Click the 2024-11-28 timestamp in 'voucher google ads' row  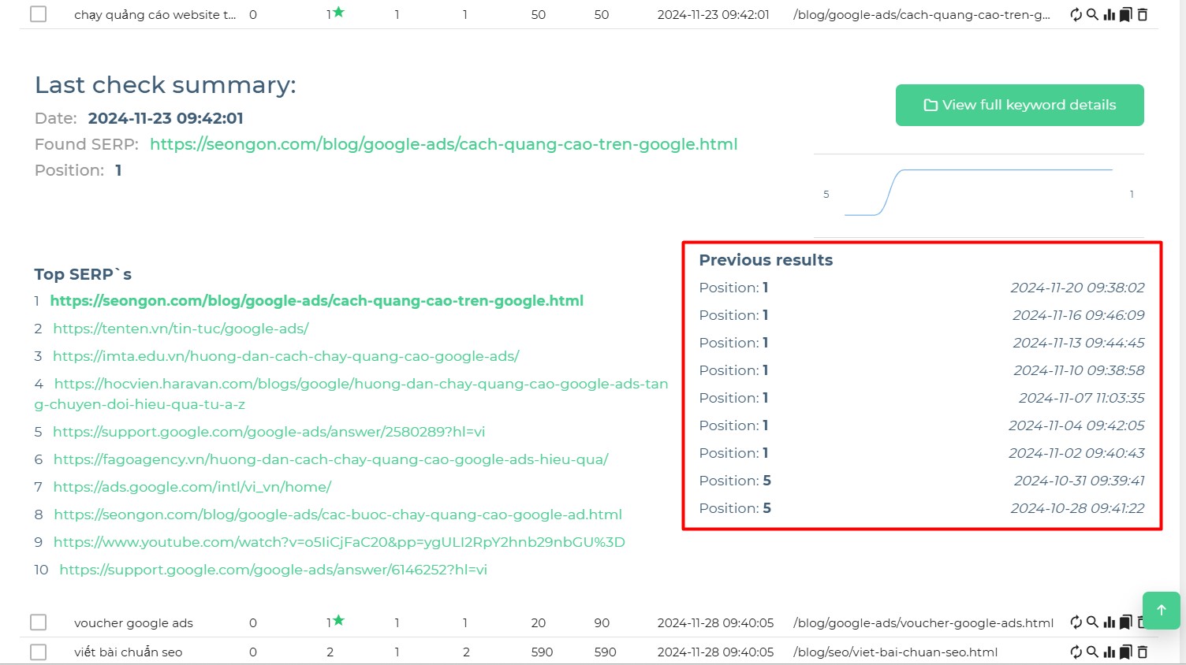(715, 623)
